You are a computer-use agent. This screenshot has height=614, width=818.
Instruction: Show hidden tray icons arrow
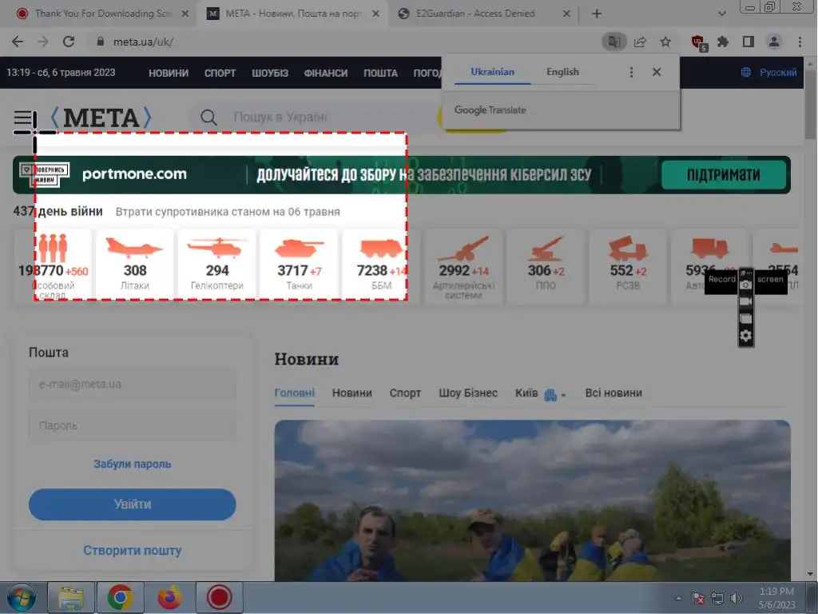click(x=678, y=598)
